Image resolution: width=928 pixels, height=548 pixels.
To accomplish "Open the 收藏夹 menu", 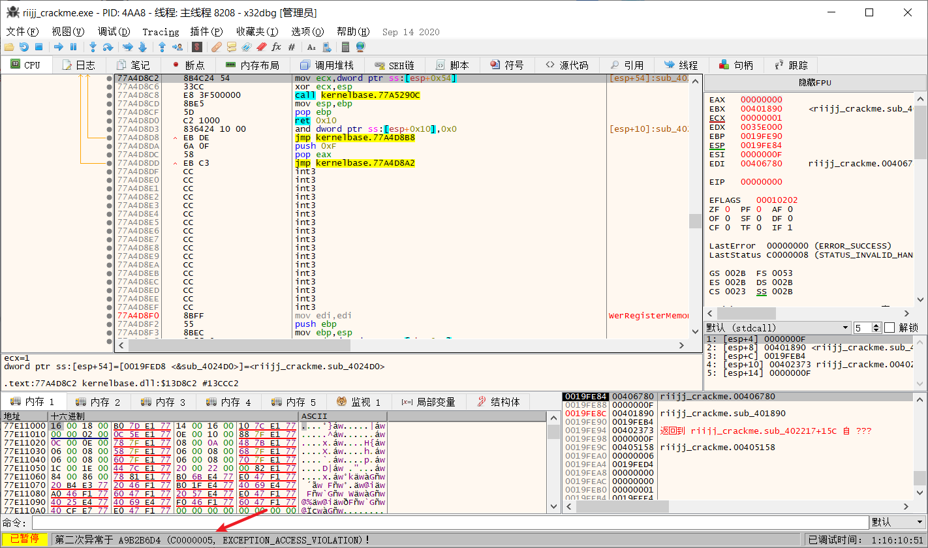I will click(x=257, y=31).
